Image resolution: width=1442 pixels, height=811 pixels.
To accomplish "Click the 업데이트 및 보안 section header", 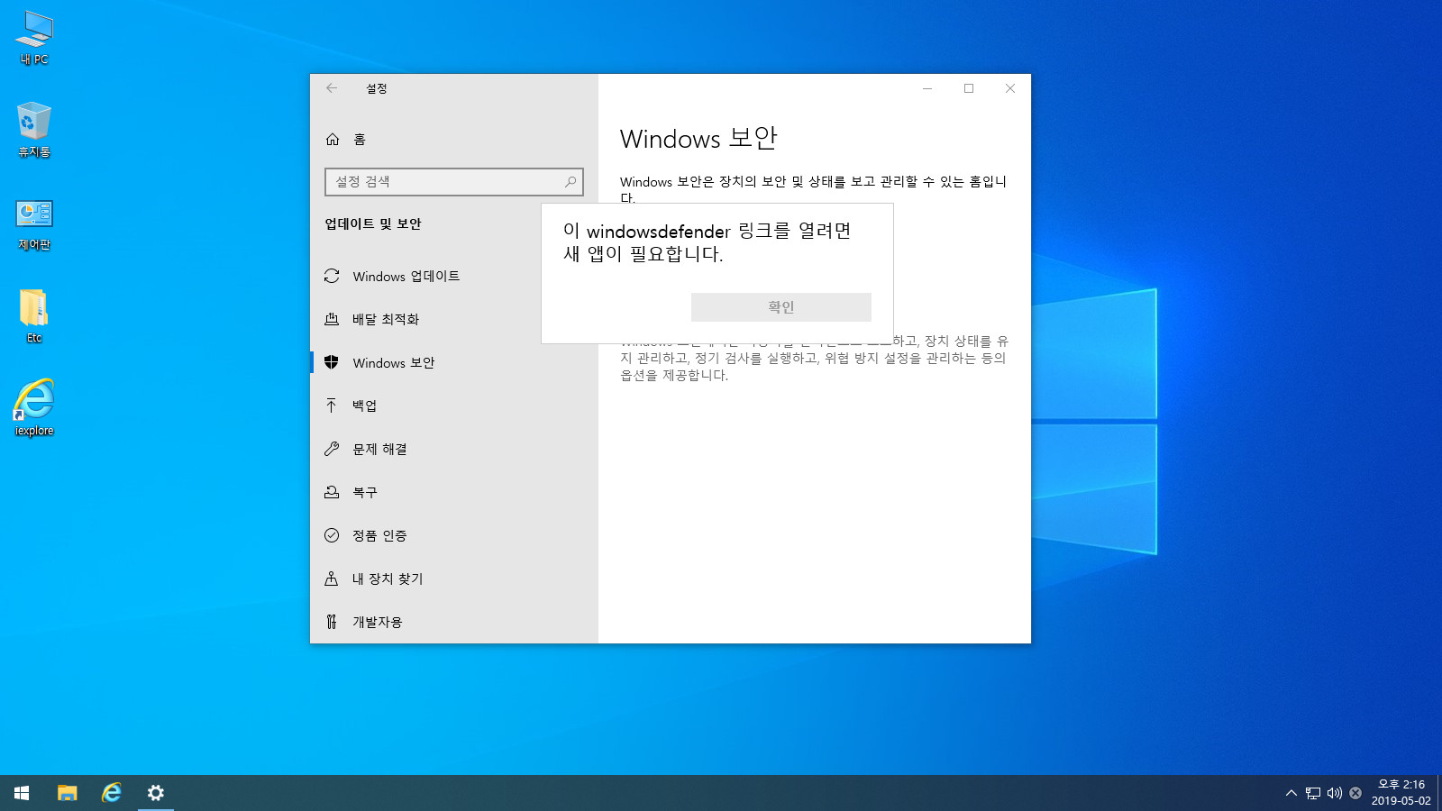I will tap(373, 223).
